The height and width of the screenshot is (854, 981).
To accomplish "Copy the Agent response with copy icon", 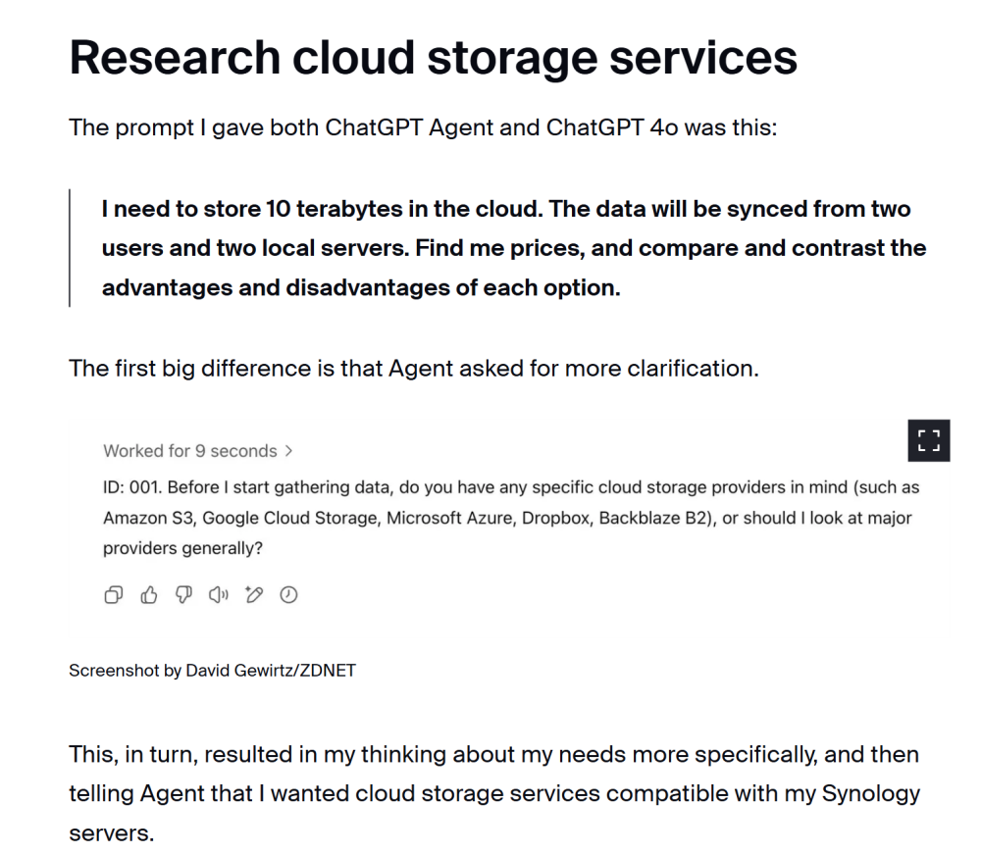I will [113, 594].
